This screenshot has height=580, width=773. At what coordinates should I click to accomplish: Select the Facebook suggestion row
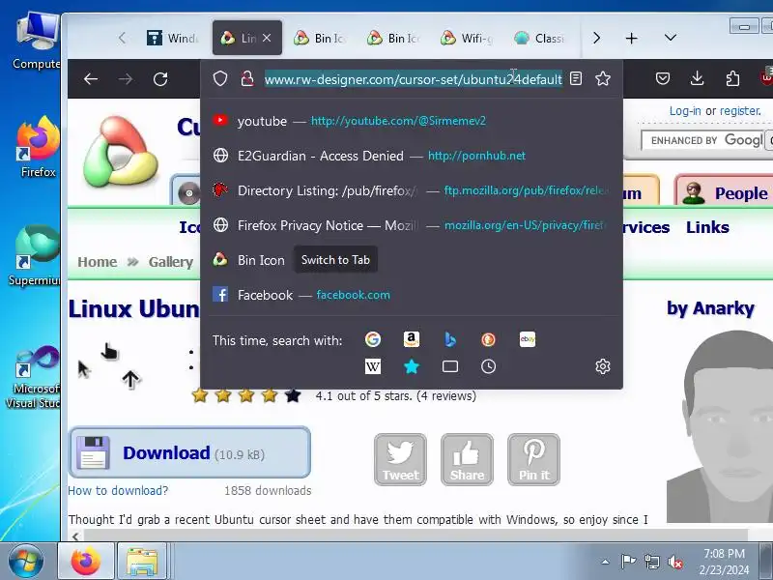pyautogui.click(x=412, y=295)
